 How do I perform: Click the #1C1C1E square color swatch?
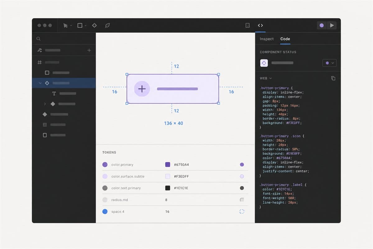click(x=168, y=188)
